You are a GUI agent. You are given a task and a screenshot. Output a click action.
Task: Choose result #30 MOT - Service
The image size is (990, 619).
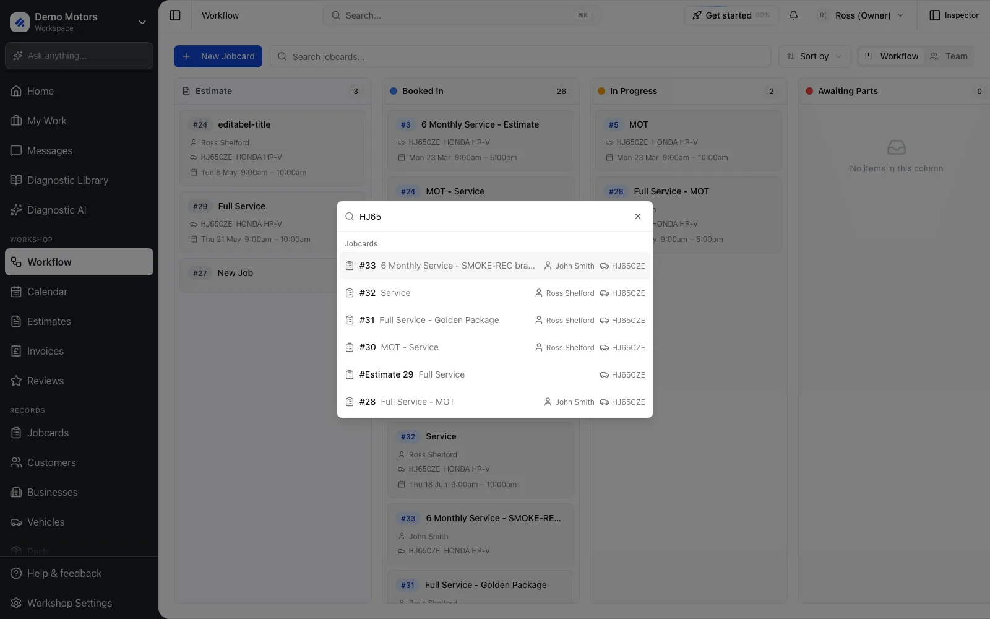495,347
